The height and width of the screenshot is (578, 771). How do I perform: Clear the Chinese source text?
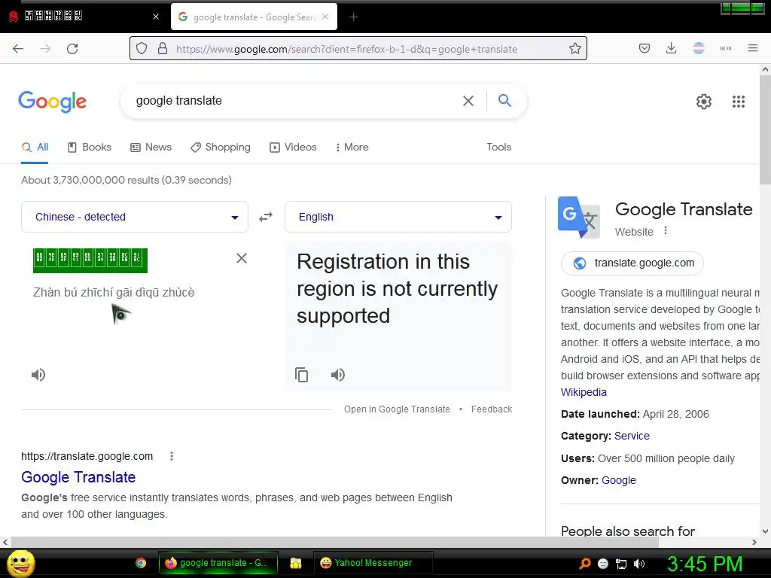pos(242,258)
